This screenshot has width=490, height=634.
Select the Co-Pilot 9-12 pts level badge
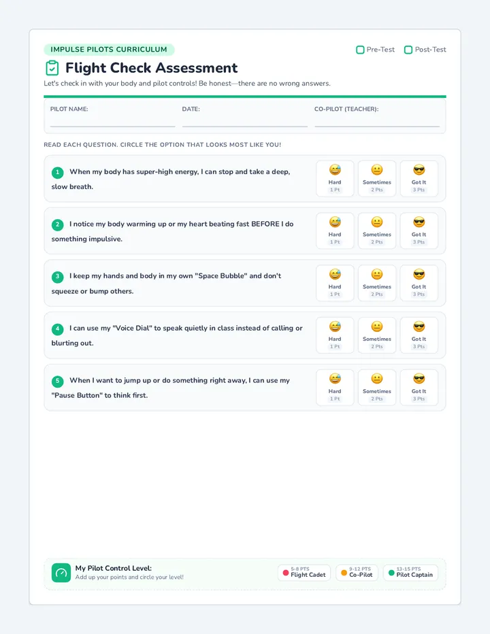pyautogui.click(x=357, y=573)
